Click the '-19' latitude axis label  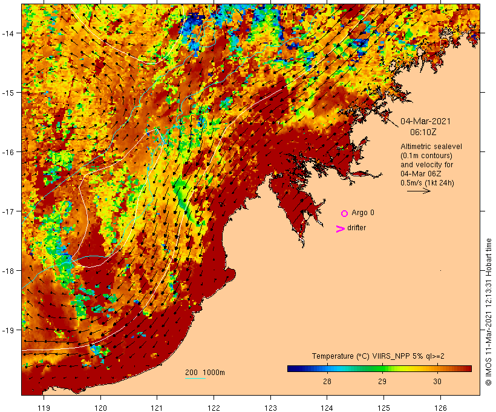tap(7, 330)
